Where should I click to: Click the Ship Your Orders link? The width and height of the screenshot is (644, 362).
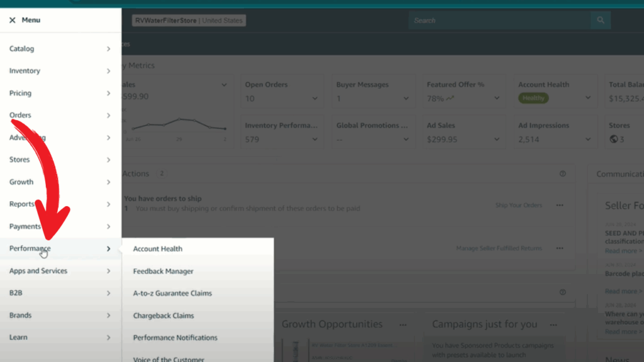518,206
